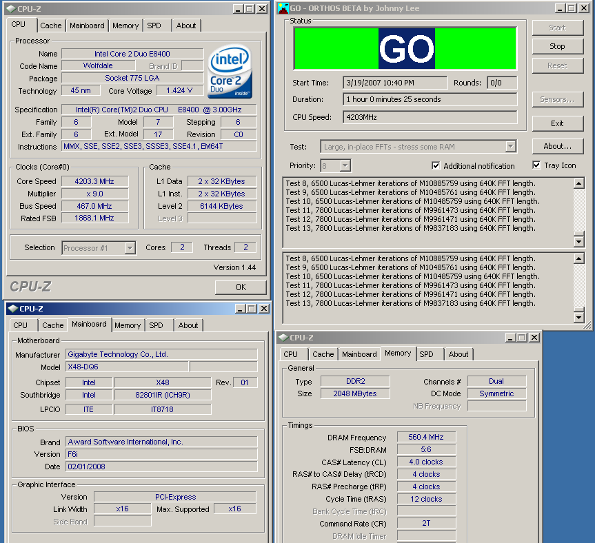This screenshot has height=543, width=595.
Task: Click motherboard model X48-DQ6
Action: point(127,367)
